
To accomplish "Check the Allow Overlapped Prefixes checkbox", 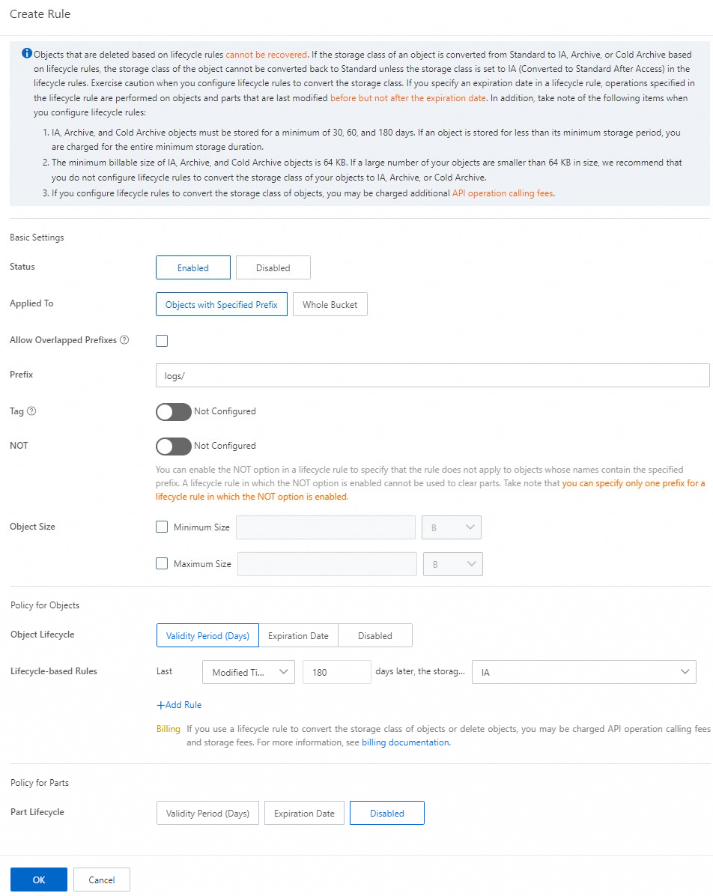I will 163,341.
